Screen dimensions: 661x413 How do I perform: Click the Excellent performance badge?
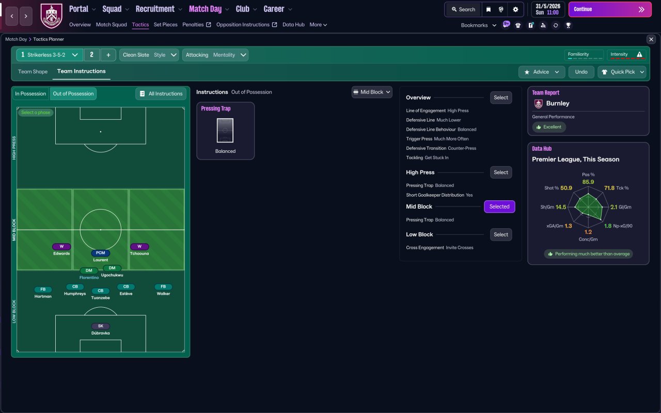tap(549, 127)
